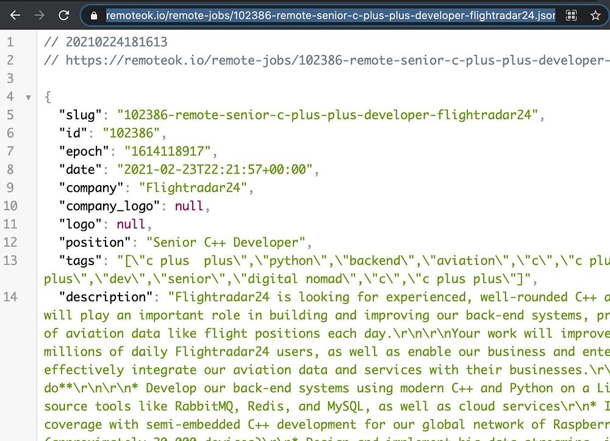This screenshot has height=441, width=610.
Task: Select the "Senior C++ Developer" position string
Action: tap(226, 242)
